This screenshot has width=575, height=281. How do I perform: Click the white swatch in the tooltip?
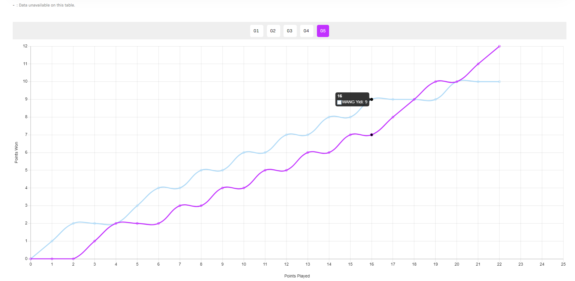tap(339, 102)
